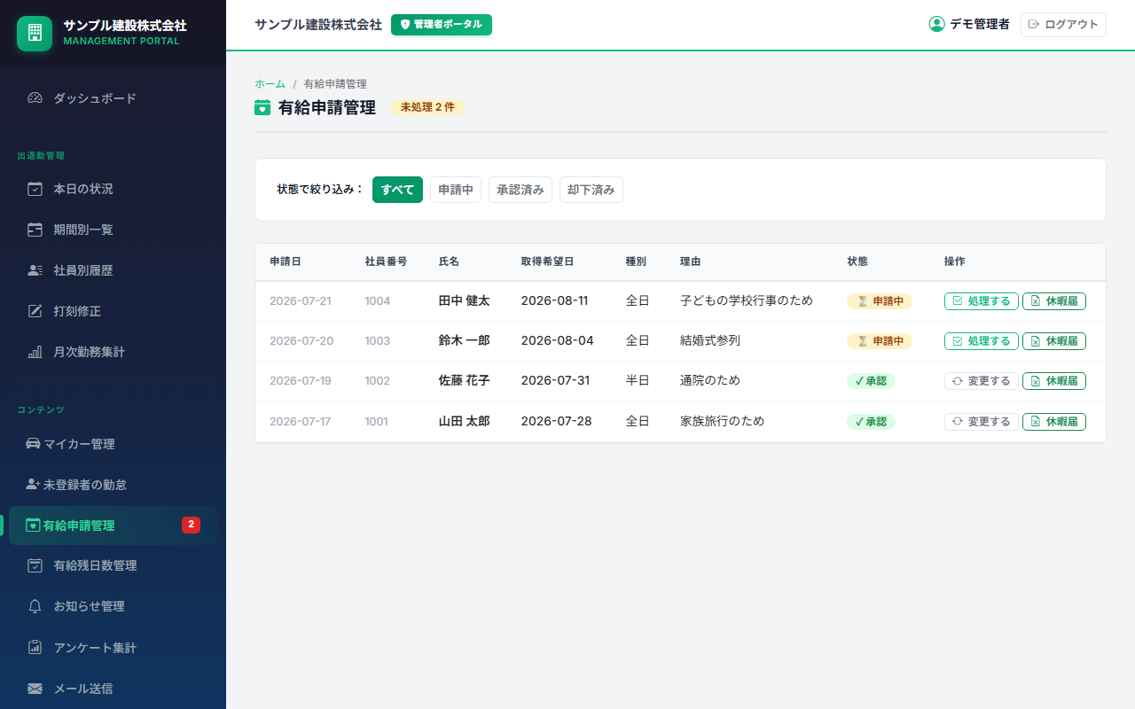Click the person-lines icon beside 社員別履歴
1135x709 pixels.
click(x=35, y=270)
